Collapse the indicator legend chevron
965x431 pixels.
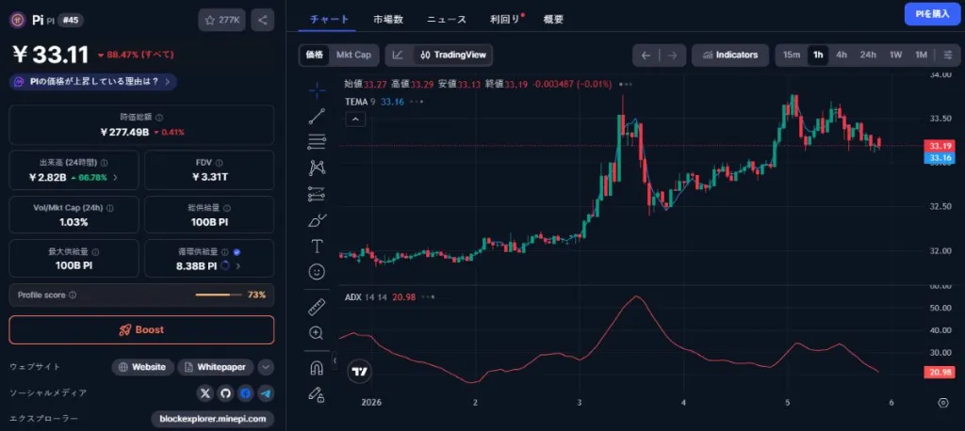click(x=355, y=120)
